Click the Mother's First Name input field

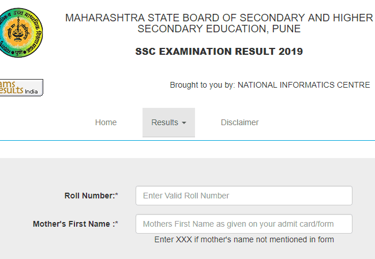click(243, 224)
